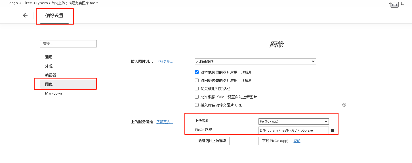The height and width of the screenshot is (163, 412).
Task: Open the 无特殊操作 image insert dropdown
Action: click(255, 61)
